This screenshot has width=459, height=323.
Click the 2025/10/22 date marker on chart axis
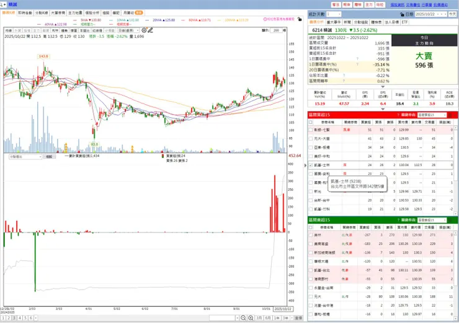tap(283, 309)
